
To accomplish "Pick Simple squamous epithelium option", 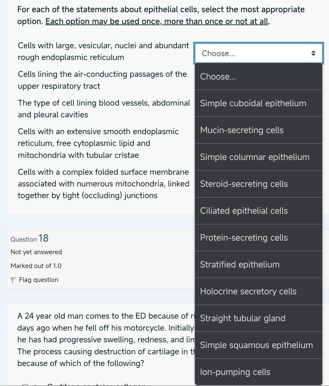I will coord(258,345).
